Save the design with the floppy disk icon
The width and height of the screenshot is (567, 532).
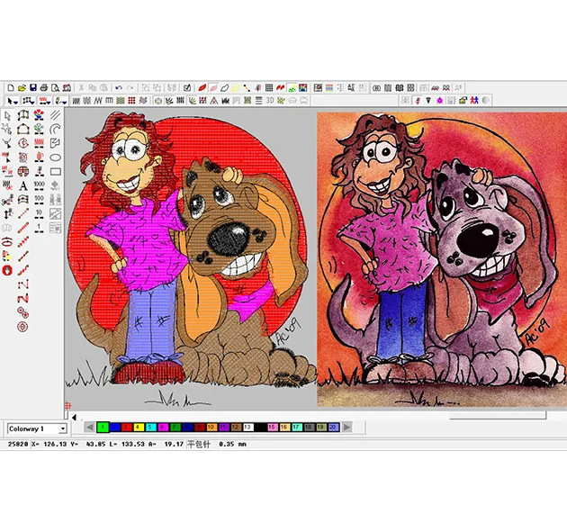(32, 87)
